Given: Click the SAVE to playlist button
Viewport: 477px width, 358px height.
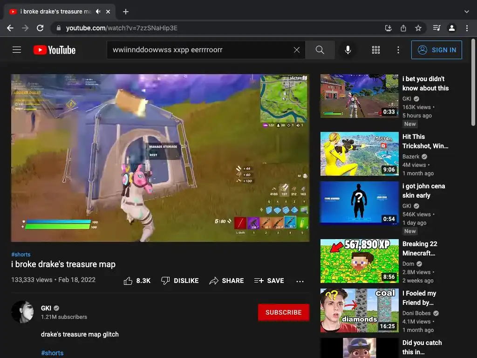Looking at the screenshot, I should [x=269, y=281].
